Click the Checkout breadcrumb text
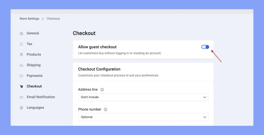The width and height of the screenshot is (264, 135). pyautogui.click(x=53, y=19)
